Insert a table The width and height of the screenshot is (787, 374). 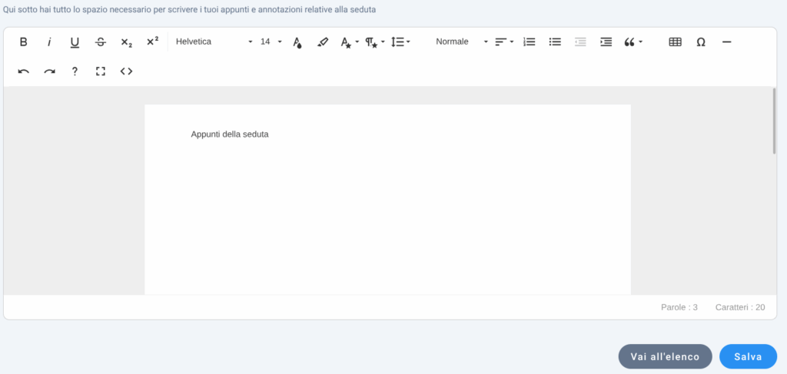pyautogui.click(x=675, y=42)
